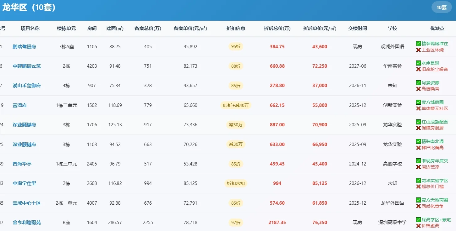This screenshot has width=456, height=231.
Task: Click the 交楼时间 column header
Action: (x=358, y=29)
